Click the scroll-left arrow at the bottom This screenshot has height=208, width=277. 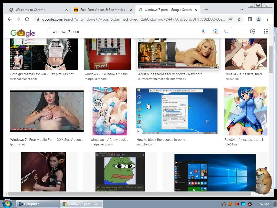(6, 194)
